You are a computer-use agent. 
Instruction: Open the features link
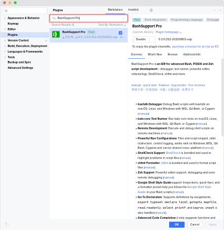[164, 85]
